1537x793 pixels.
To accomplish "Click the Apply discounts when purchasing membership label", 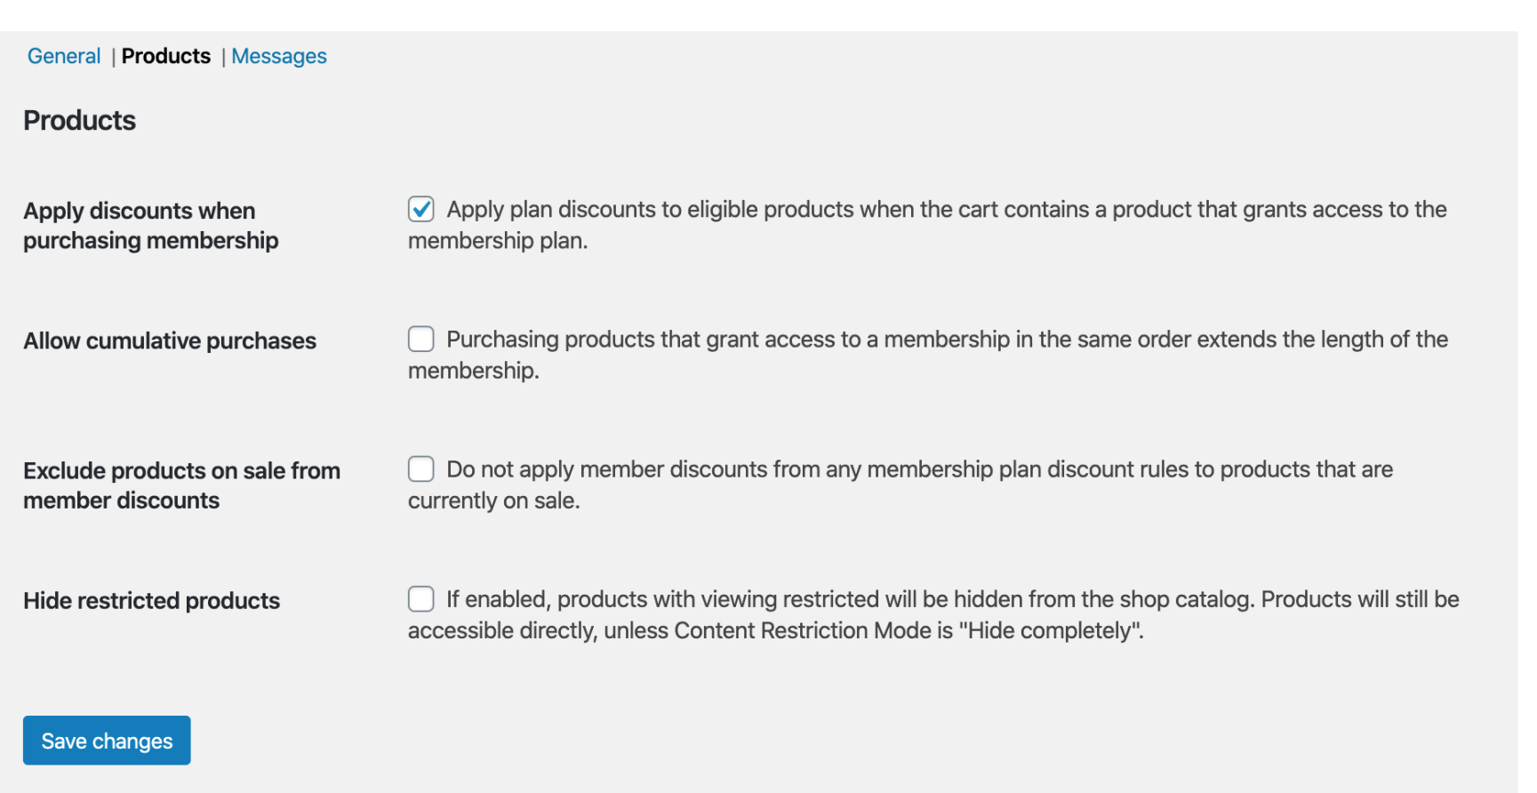I will [x=149, y=225].
